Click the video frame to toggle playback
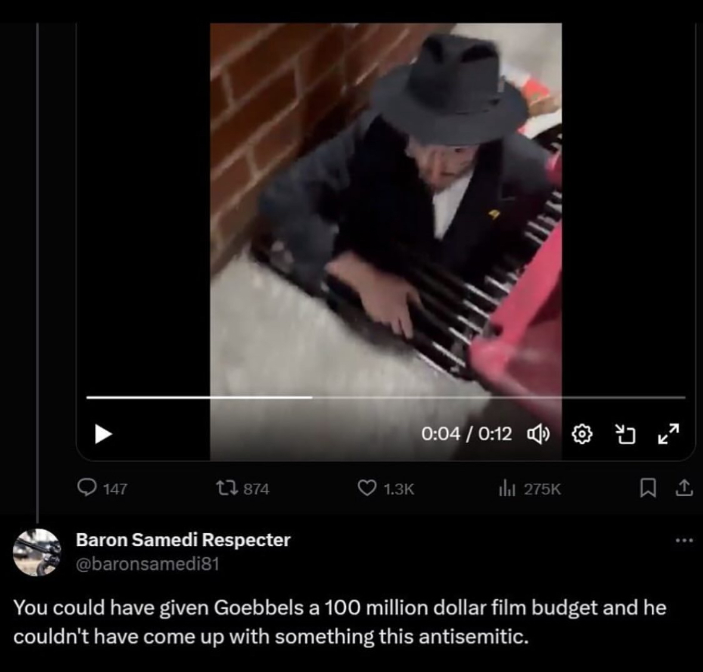The height and width of the screenshot is (672, 703). [x=386, y=206]
